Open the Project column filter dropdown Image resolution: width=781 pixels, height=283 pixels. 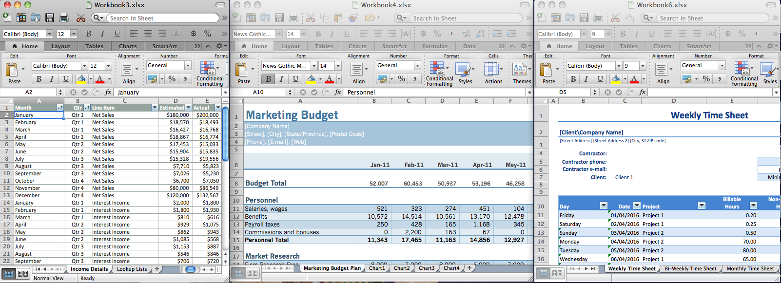702,206
